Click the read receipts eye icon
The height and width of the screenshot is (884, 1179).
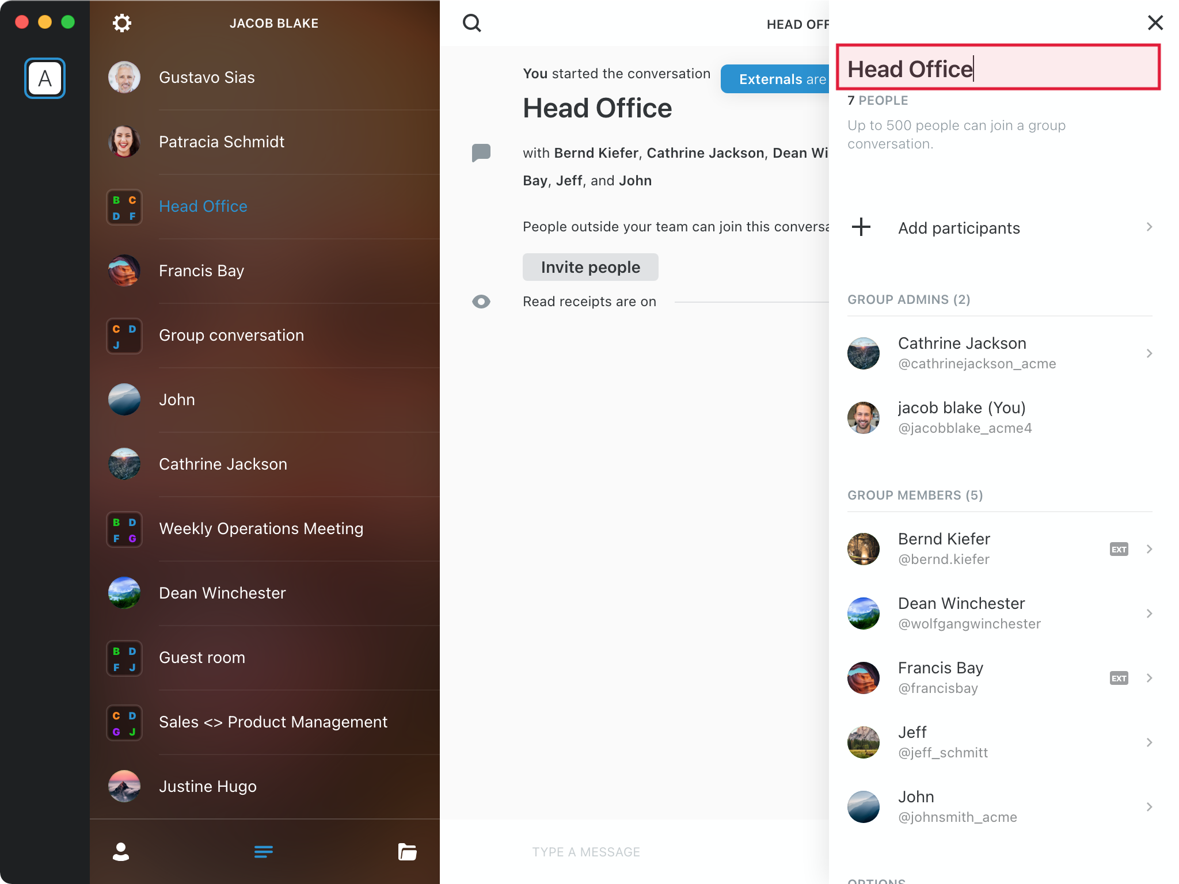point(481,302)
